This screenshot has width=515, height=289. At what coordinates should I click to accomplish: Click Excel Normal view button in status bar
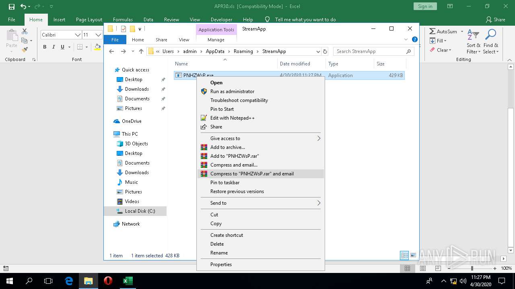[x=407, y=268]
